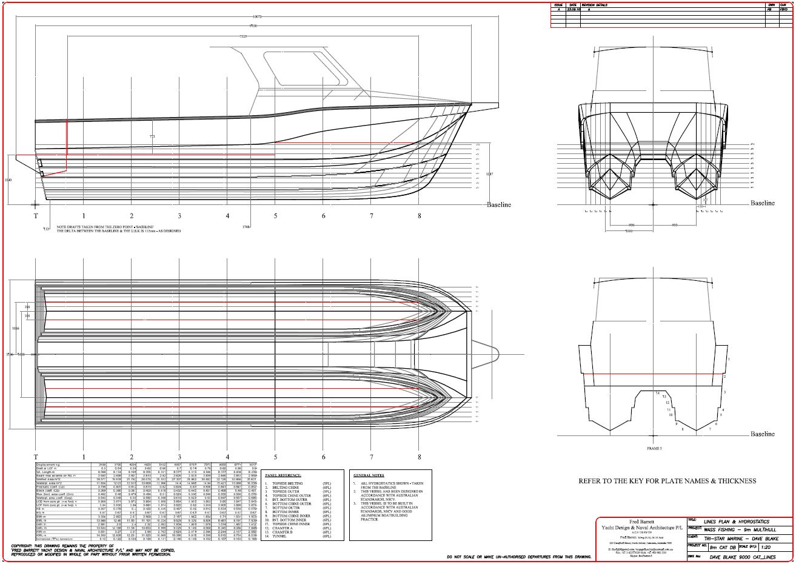Select station 'T' label under the profile view

(36, 215)
